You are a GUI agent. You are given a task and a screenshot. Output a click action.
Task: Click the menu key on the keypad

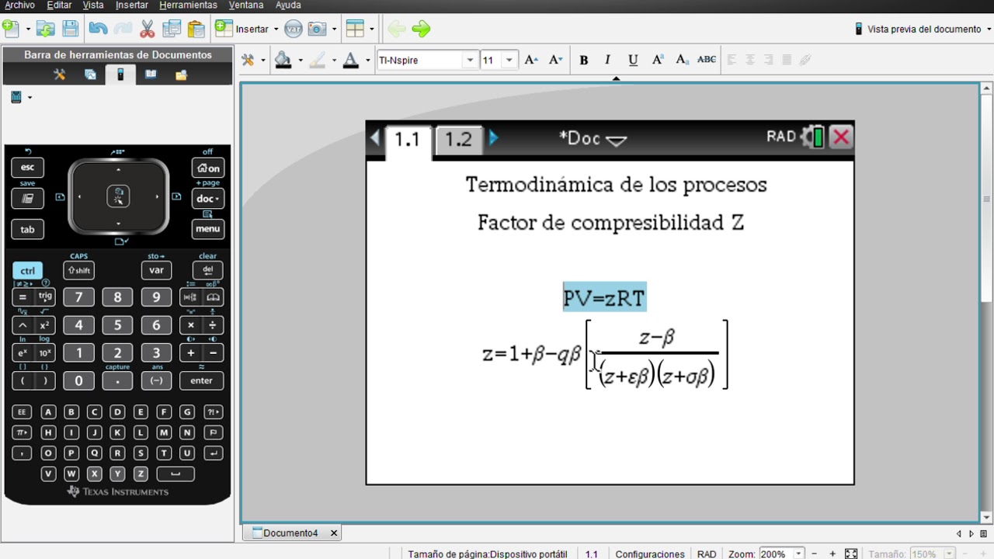coord(208,229)
